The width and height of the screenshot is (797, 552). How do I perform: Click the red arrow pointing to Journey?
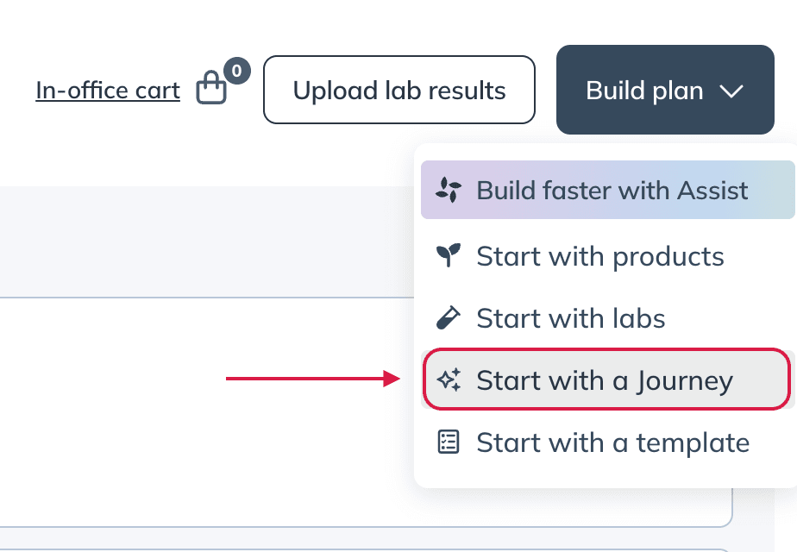tap(312, 379)
